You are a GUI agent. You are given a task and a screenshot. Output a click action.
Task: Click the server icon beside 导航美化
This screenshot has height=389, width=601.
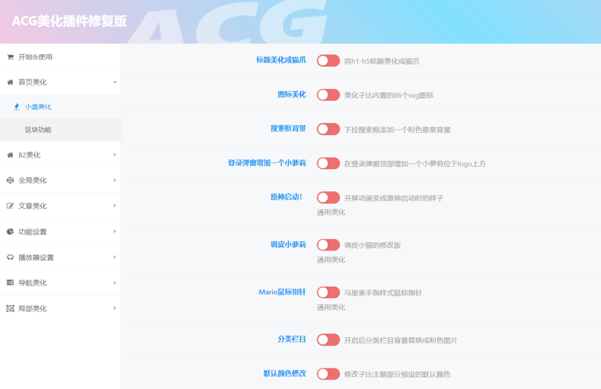(10, 283)
